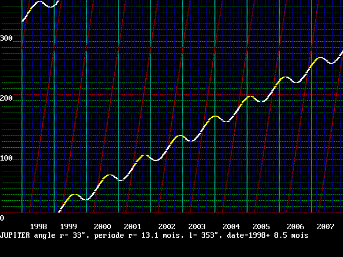Click the 0 axis origin label
Screen dimensions: 343x257
(x=2, y=218)
